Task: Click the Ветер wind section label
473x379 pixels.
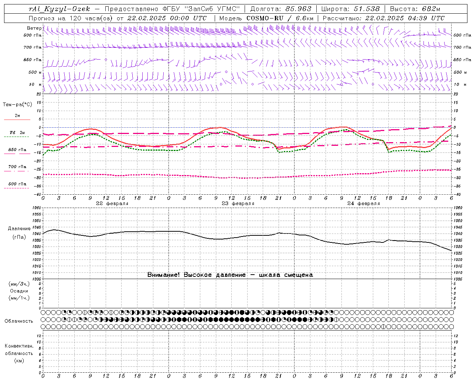Action: coord(34,28)
